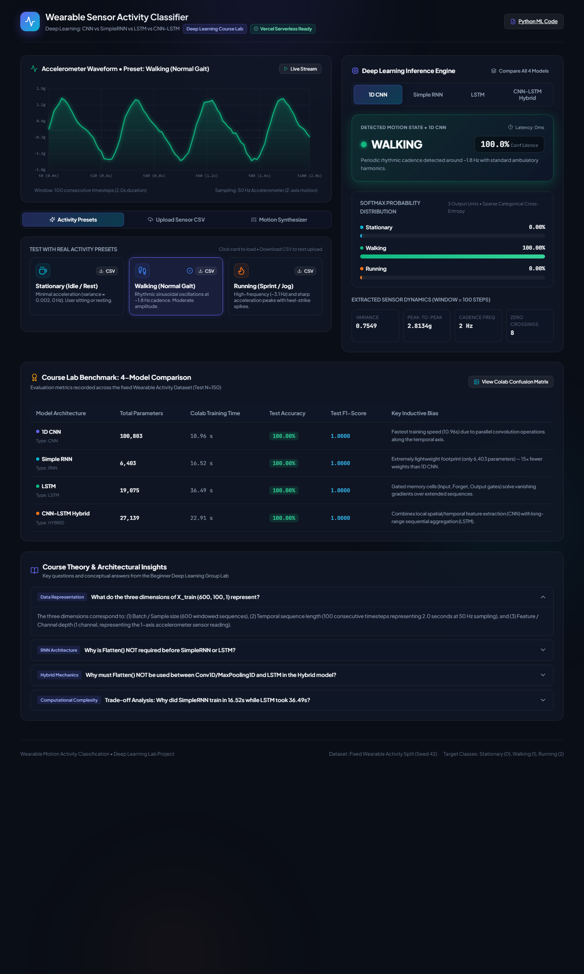Image resolution: width=584 pixels, height=974 pixels.
Task: Select the LSTM model tab
Action: (x=478, y=95)
